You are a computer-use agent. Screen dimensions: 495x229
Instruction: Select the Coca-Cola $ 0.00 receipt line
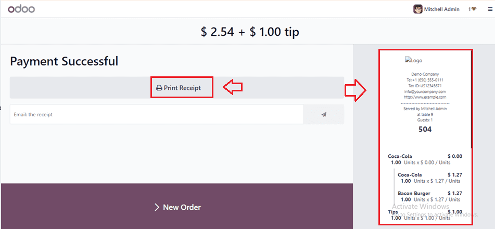tap(425, 159)
